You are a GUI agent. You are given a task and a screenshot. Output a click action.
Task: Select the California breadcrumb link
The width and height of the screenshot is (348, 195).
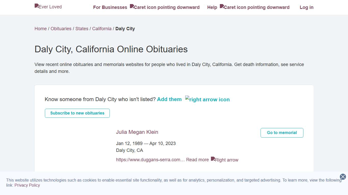click(102, 29)
